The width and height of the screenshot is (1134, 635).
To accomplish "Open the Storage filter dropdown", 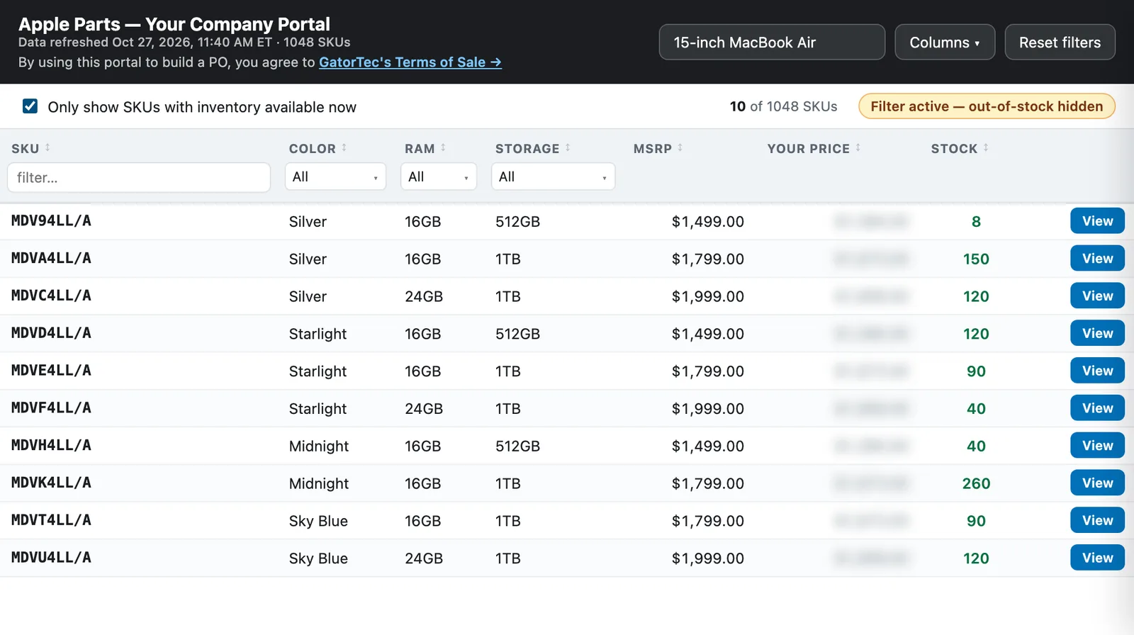I will 553,176.
